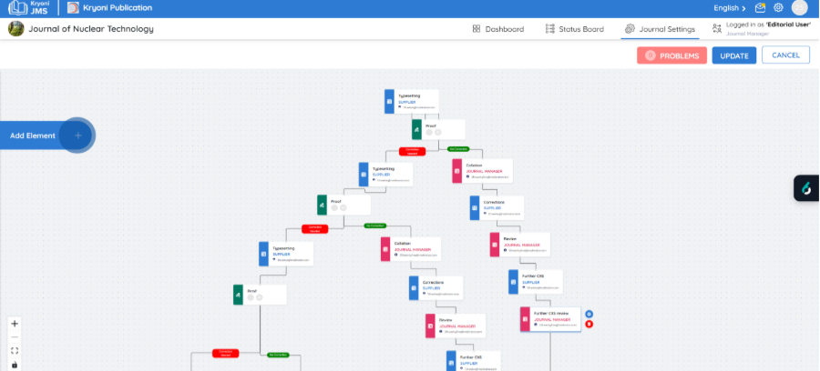Click the upper Collation node's pink icon
This screenshot has width=820, height=371.
pyautogui.click(x=457, y=171)
